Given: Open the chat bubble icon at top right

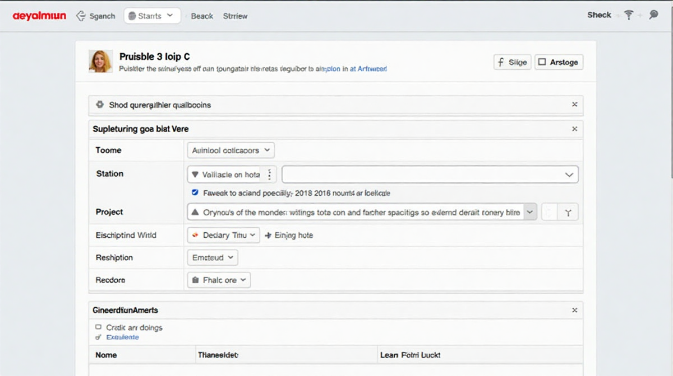Looking at the screenshot, I should 653,15.
